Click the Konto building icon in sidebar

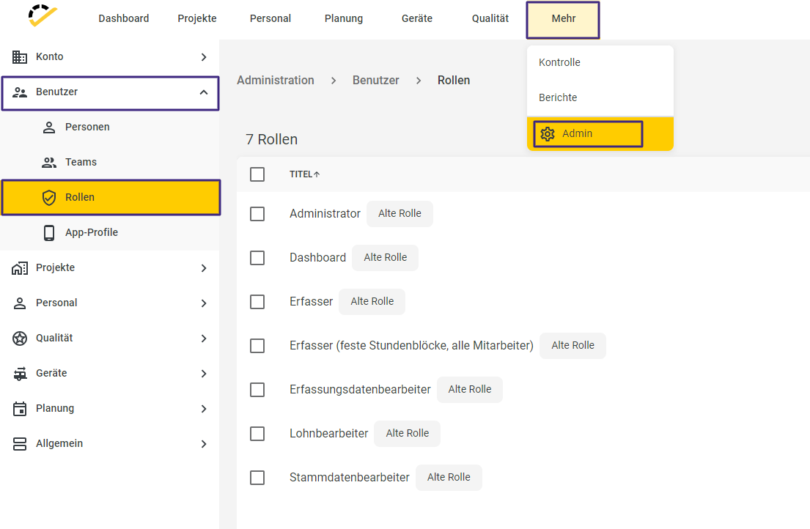20,56
